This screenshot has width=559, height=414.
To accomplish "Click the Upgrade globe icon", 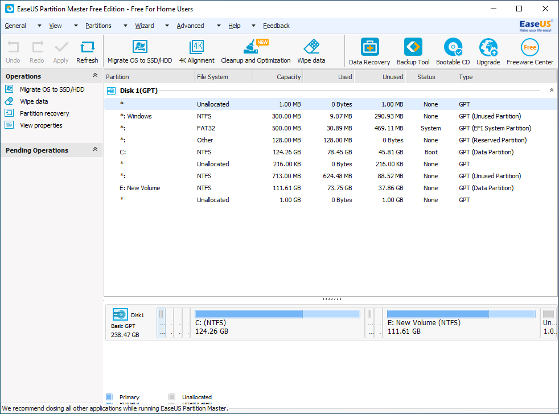I will point(488,48).
